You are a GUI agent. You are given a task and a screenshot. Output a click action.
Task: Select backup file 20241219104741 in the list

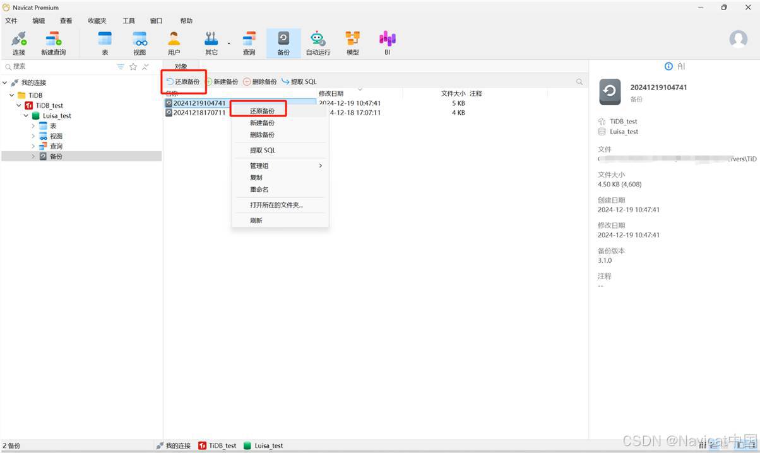[x=199, y=103]
